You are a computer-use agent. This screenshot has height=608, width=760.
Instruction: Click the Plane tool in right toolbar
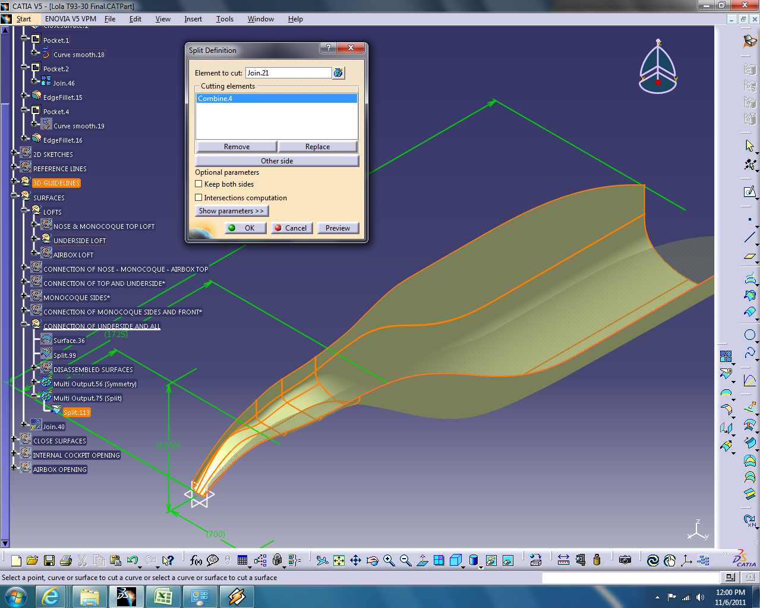749,257
